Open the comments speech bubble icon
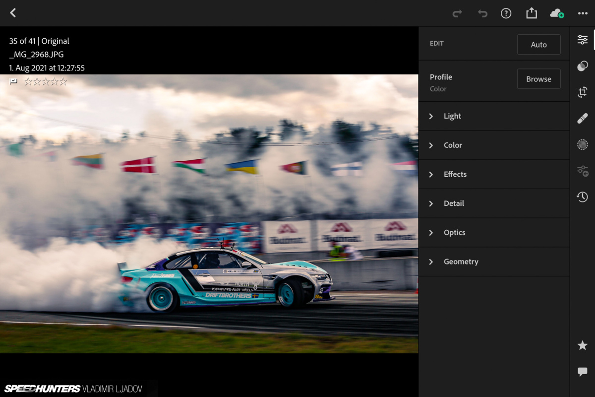Screen dimensions: 595x397 coord(583,372)
